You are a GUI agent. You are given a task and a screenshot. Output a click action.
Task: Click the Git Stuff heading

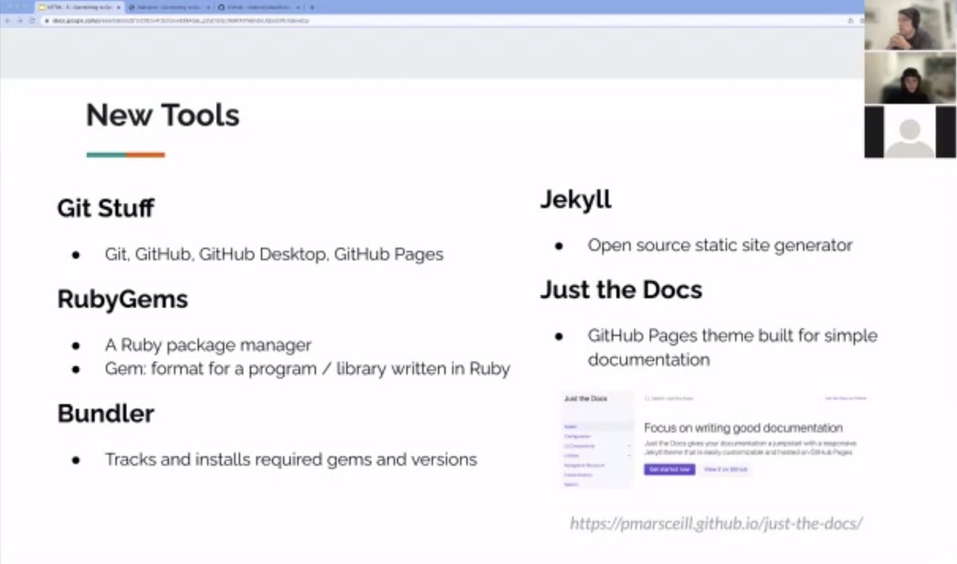[x=105, y=209]
